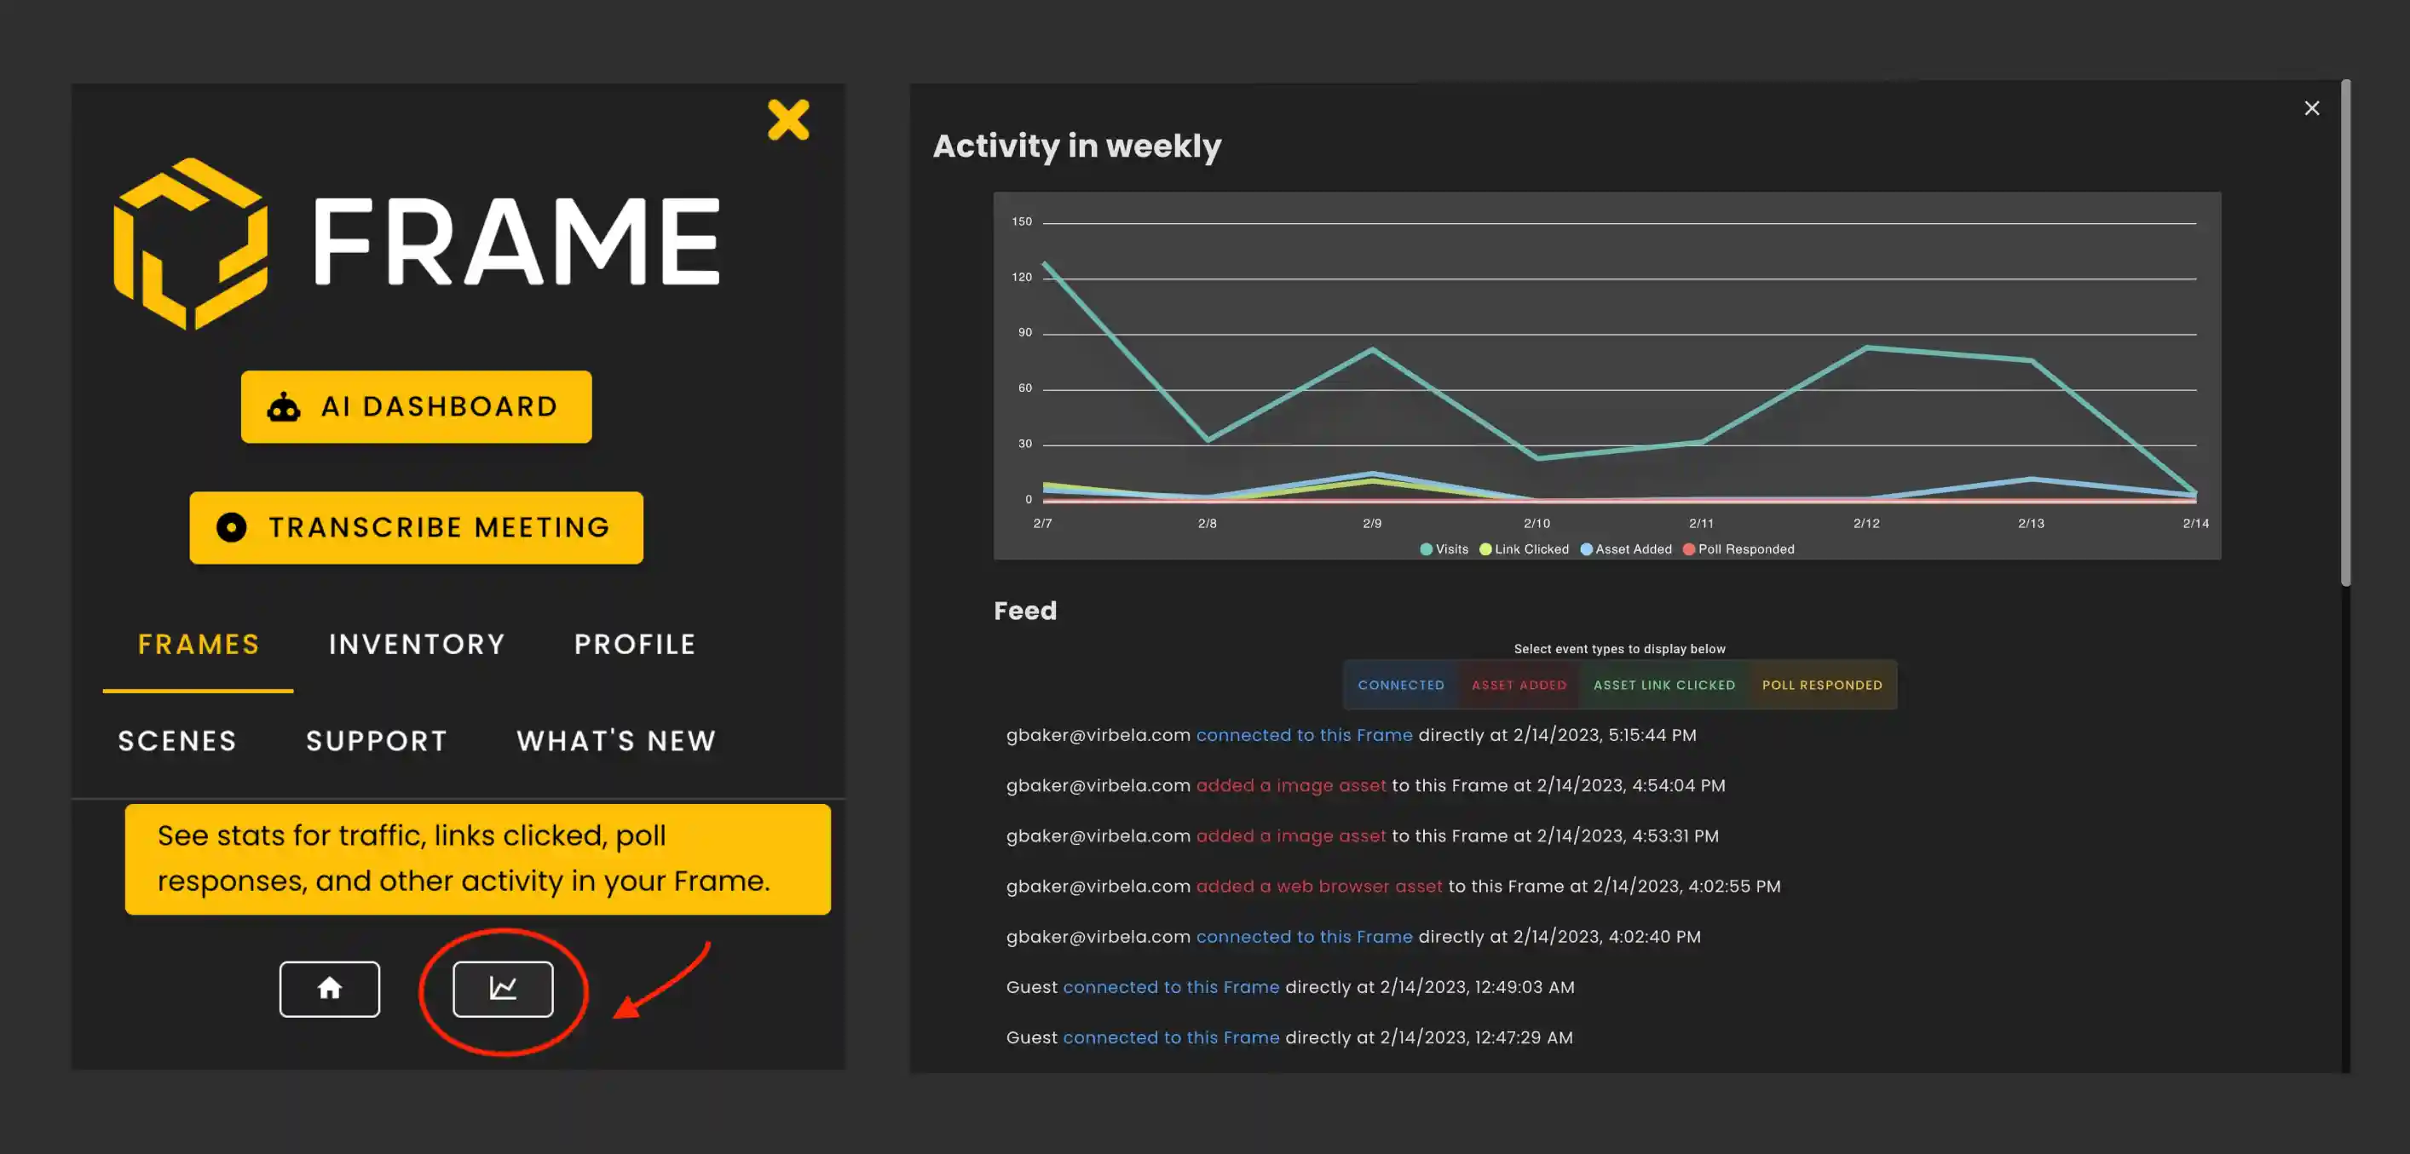Open the WHAT'S NEW section

coord(615,741)
